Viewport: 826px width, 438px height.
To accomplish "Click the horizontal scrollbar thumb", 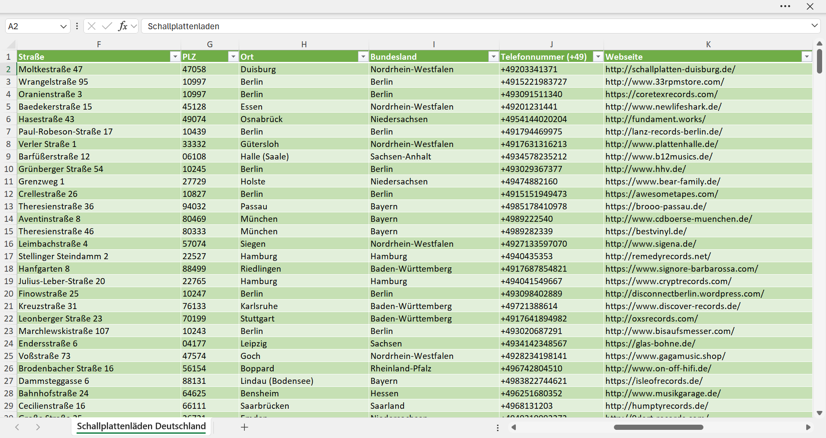I will click(x=658, y=427).
